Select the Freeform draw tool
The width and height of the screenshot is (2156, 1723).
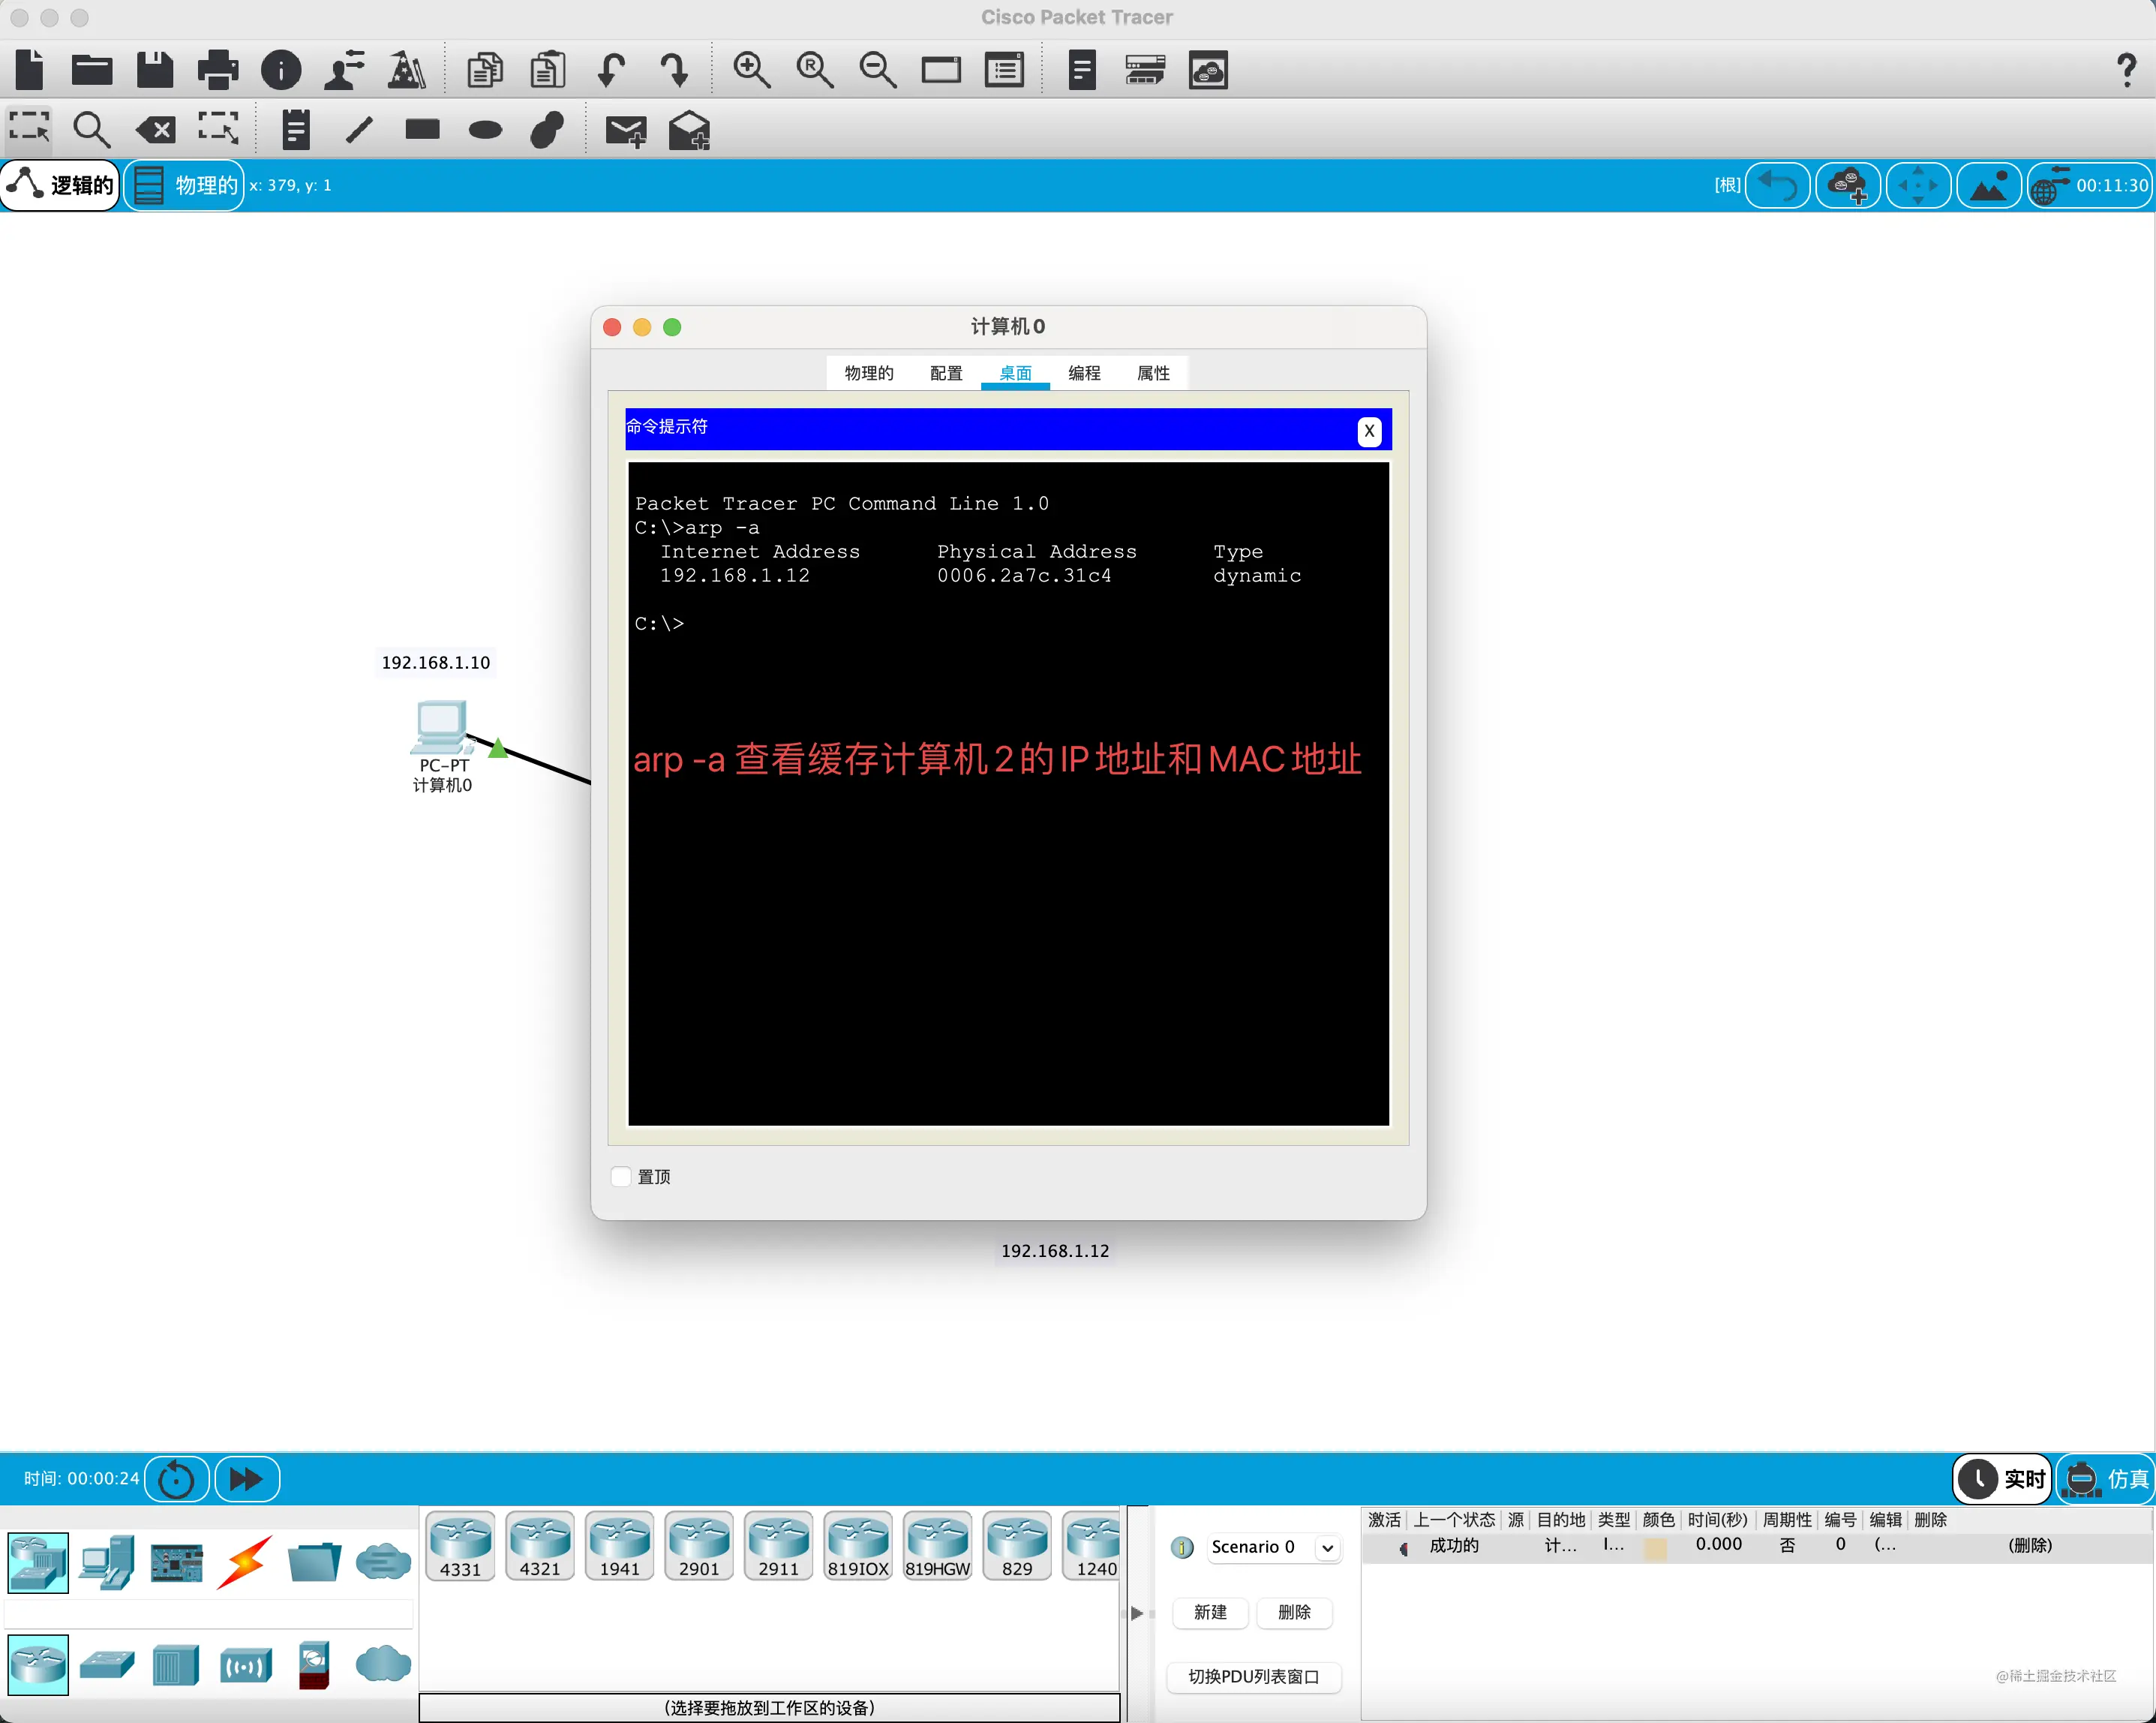click(x=547, y=128)
